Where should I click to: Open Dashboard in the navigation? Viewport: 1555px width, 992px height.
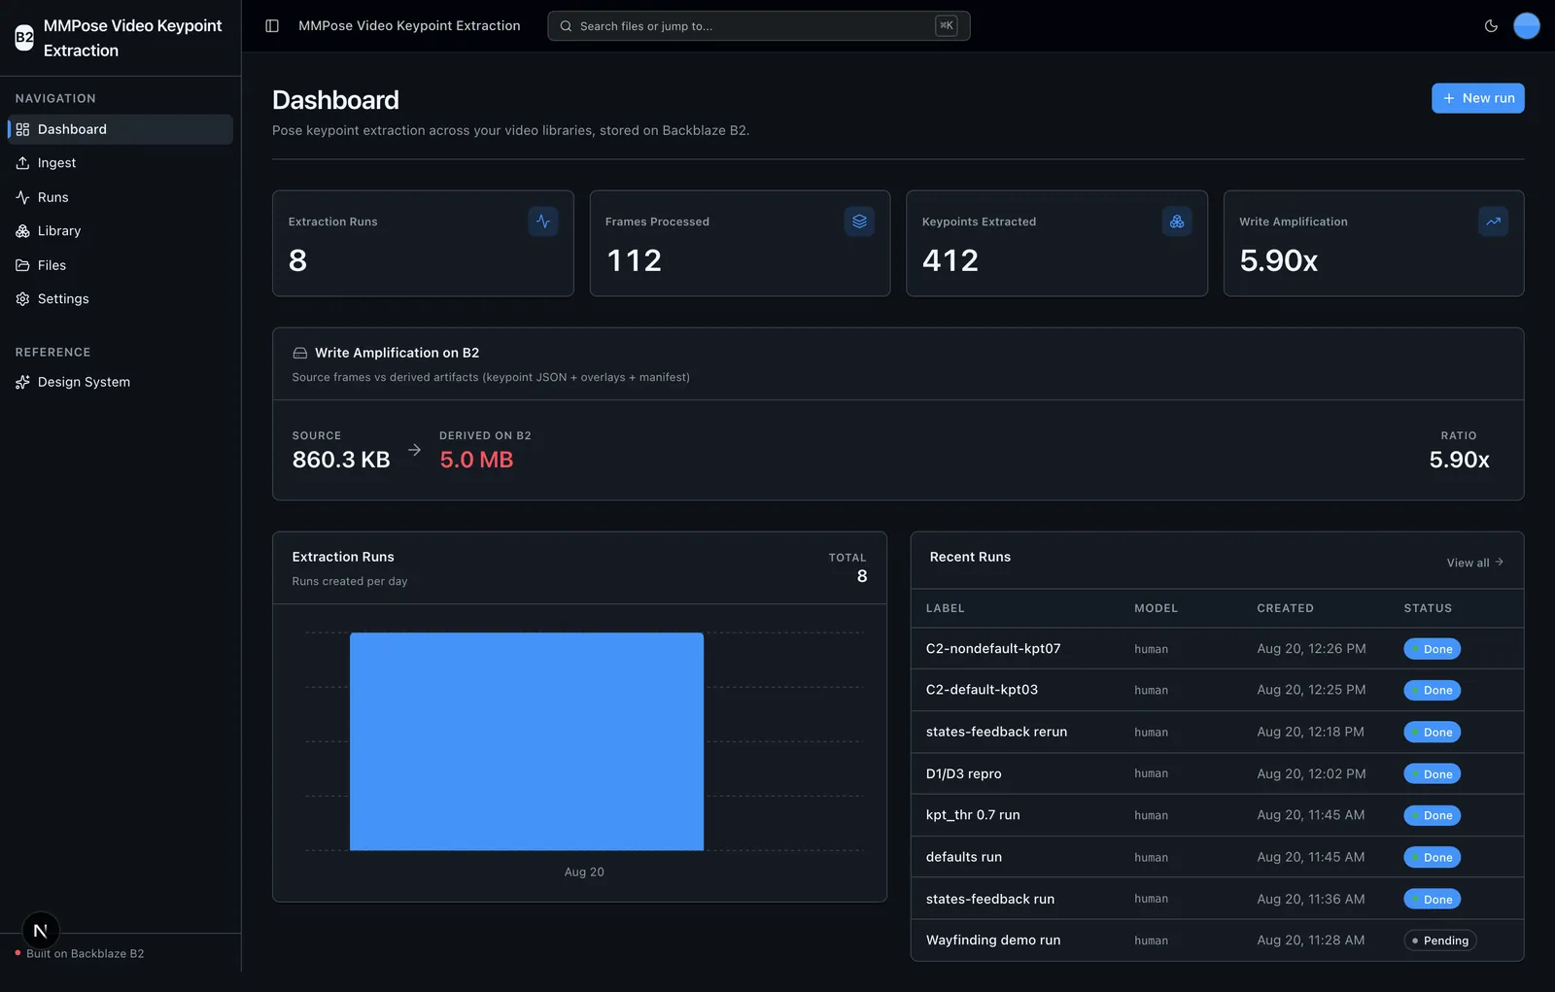[121, 129]
